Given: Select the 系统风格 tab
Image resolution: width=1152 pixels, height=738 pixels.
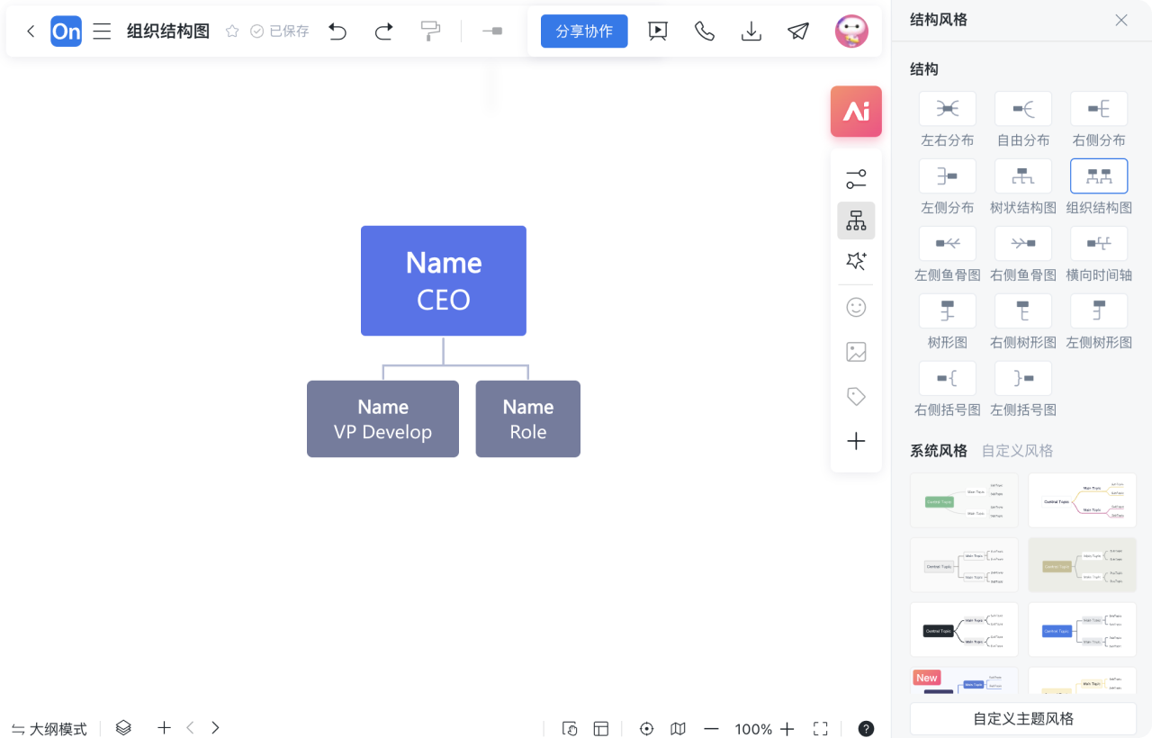Looking at the screenshot, I should (x=938, y=451).
